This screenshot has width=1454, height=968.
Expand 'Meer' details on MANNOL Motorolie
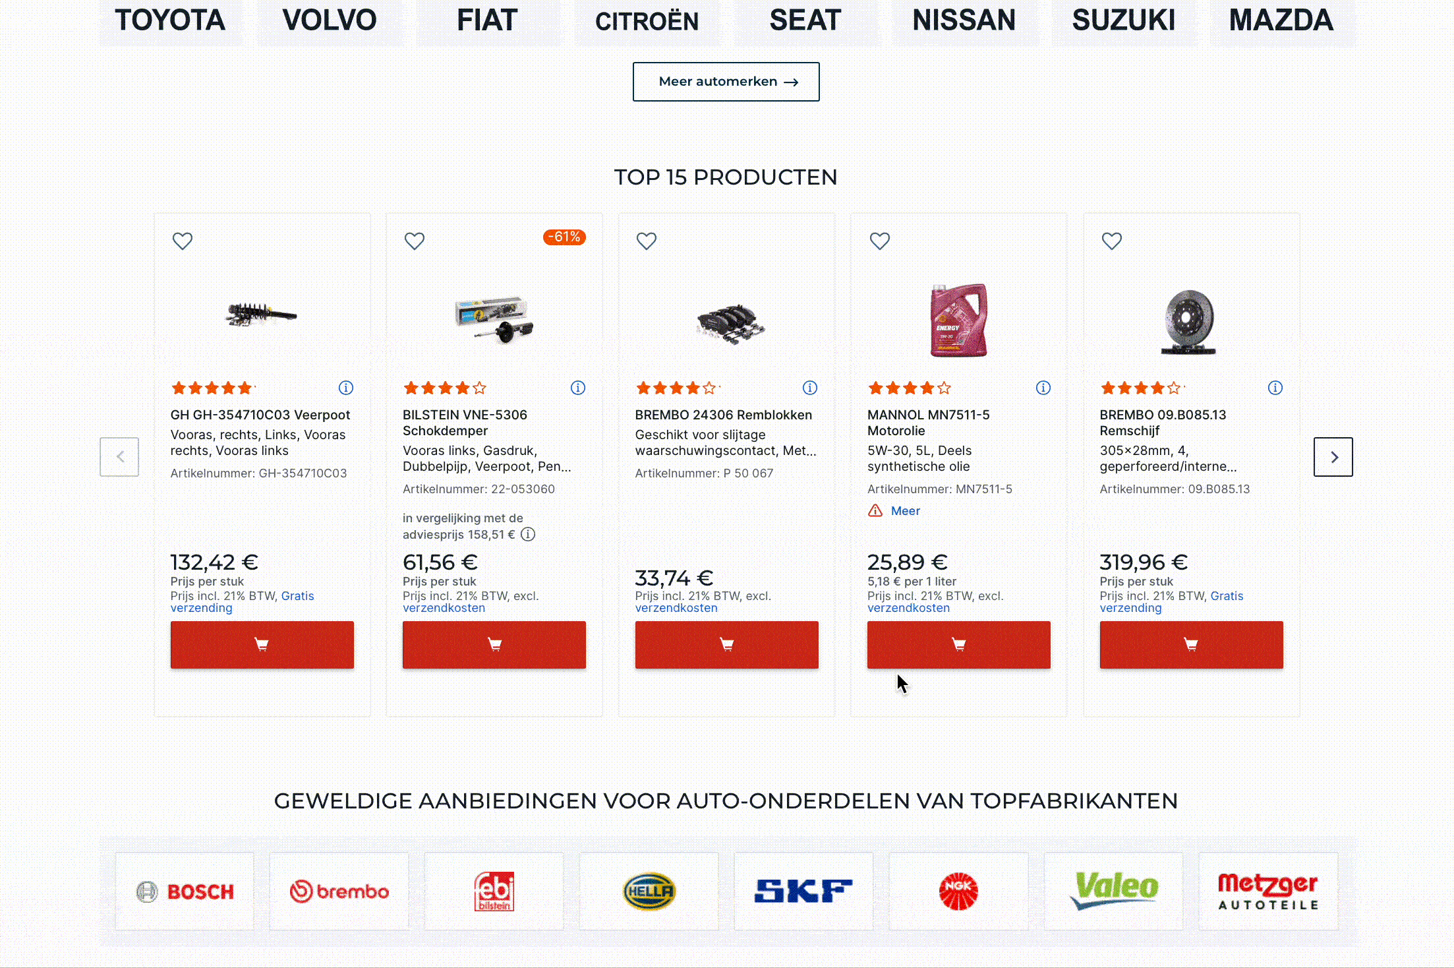click(905, 511)
